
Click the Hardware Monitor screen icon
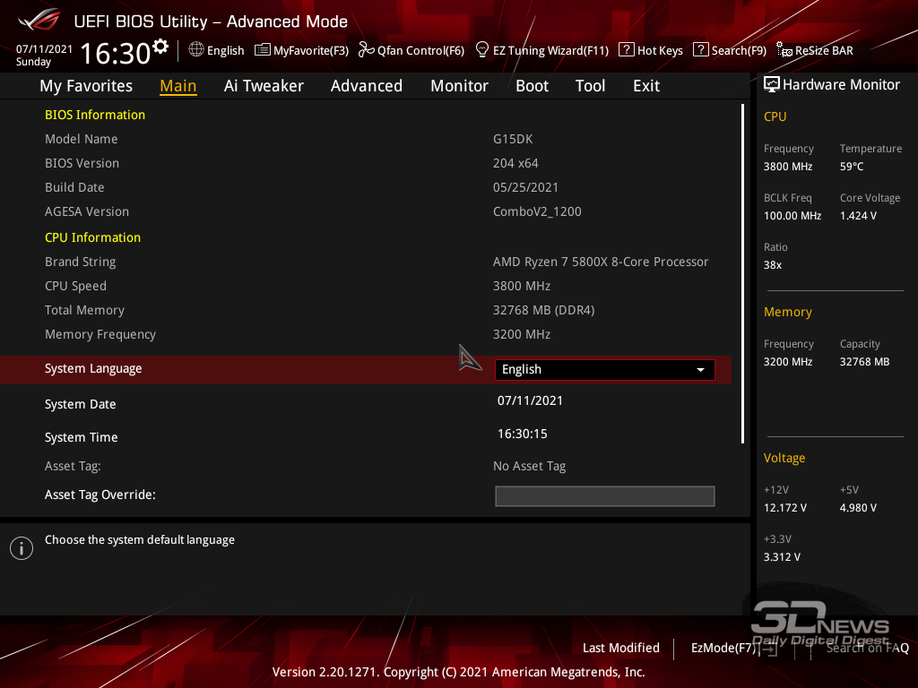(772, 85)
